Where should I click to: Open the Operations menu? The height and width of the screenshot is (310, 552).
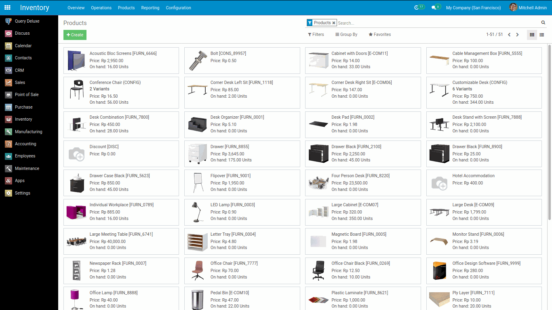(101, 8)
